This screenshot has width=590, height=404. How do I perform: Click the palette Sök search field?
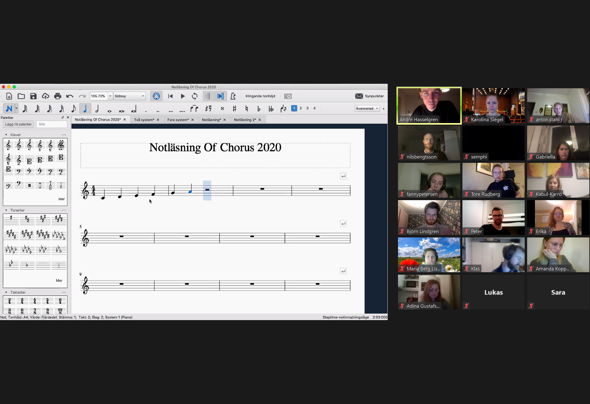(52, 124)
